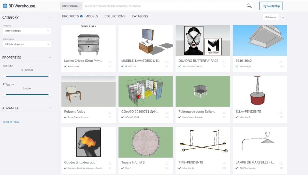Click verified checkmark next to Prima Linea
The image size is (308, 175).
click(65, 66)
